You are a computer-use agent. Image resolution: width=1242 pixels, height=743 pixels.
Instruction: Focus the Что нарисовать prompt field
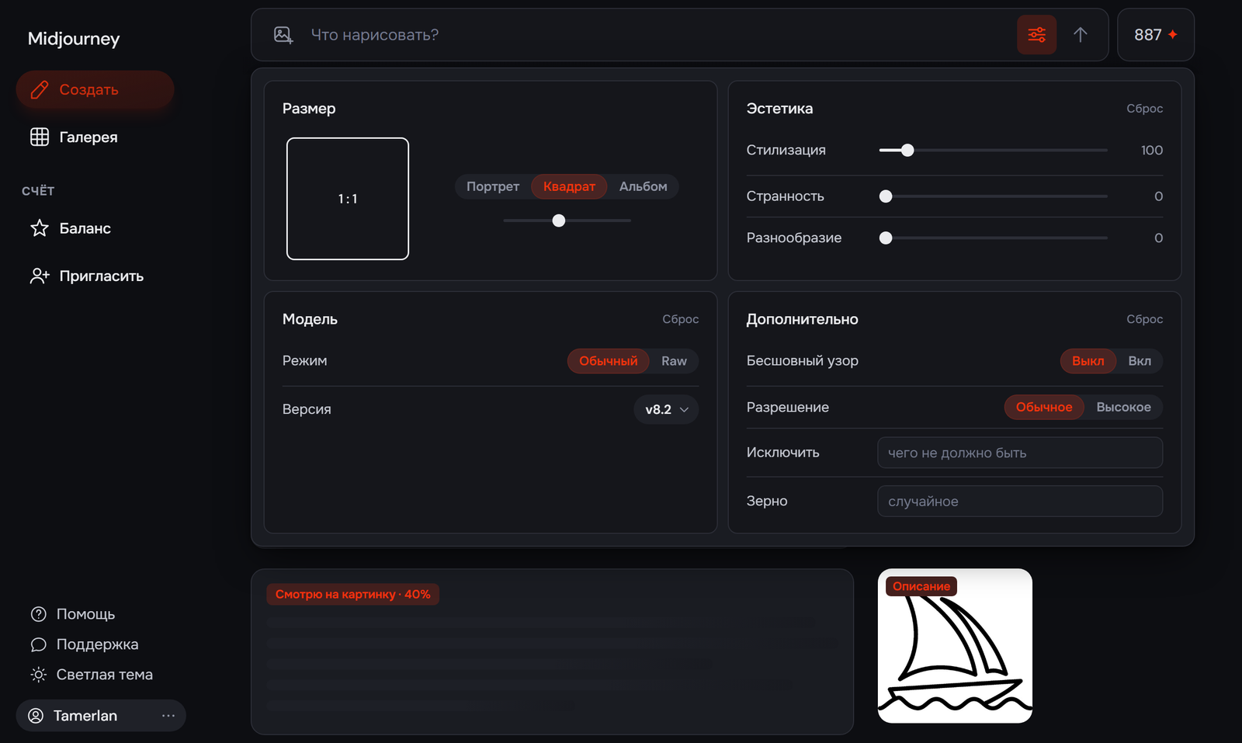coord(656,35)
